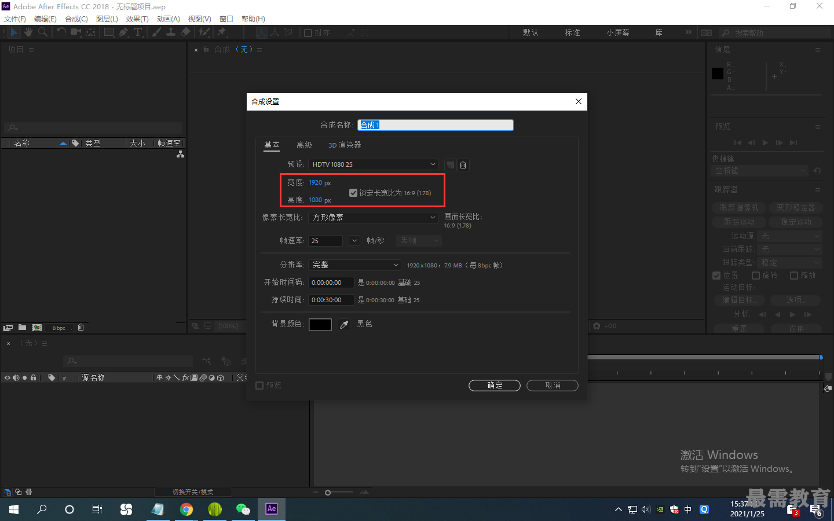Open the 效果(T) menu

click(137, 19)
